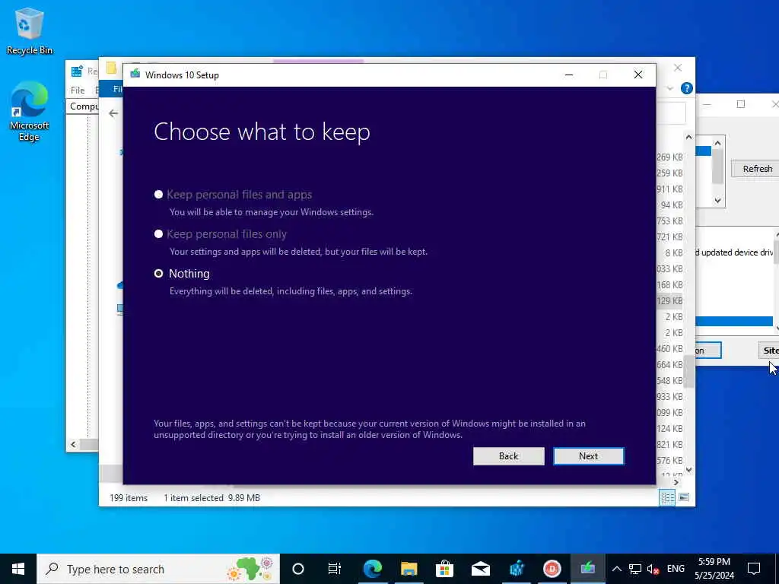Click the File Explorer vertical scrollbar thumb
The height and width of the screenshot is (584, 779).
(688, 371)
